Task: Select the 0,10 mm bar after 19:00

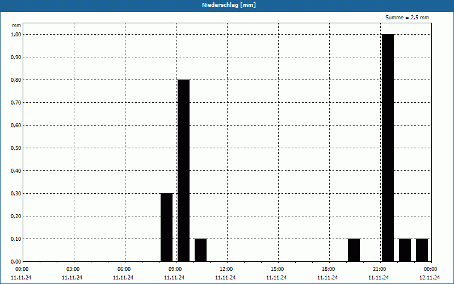Action: pyautogui.click(x=354, y=250)
